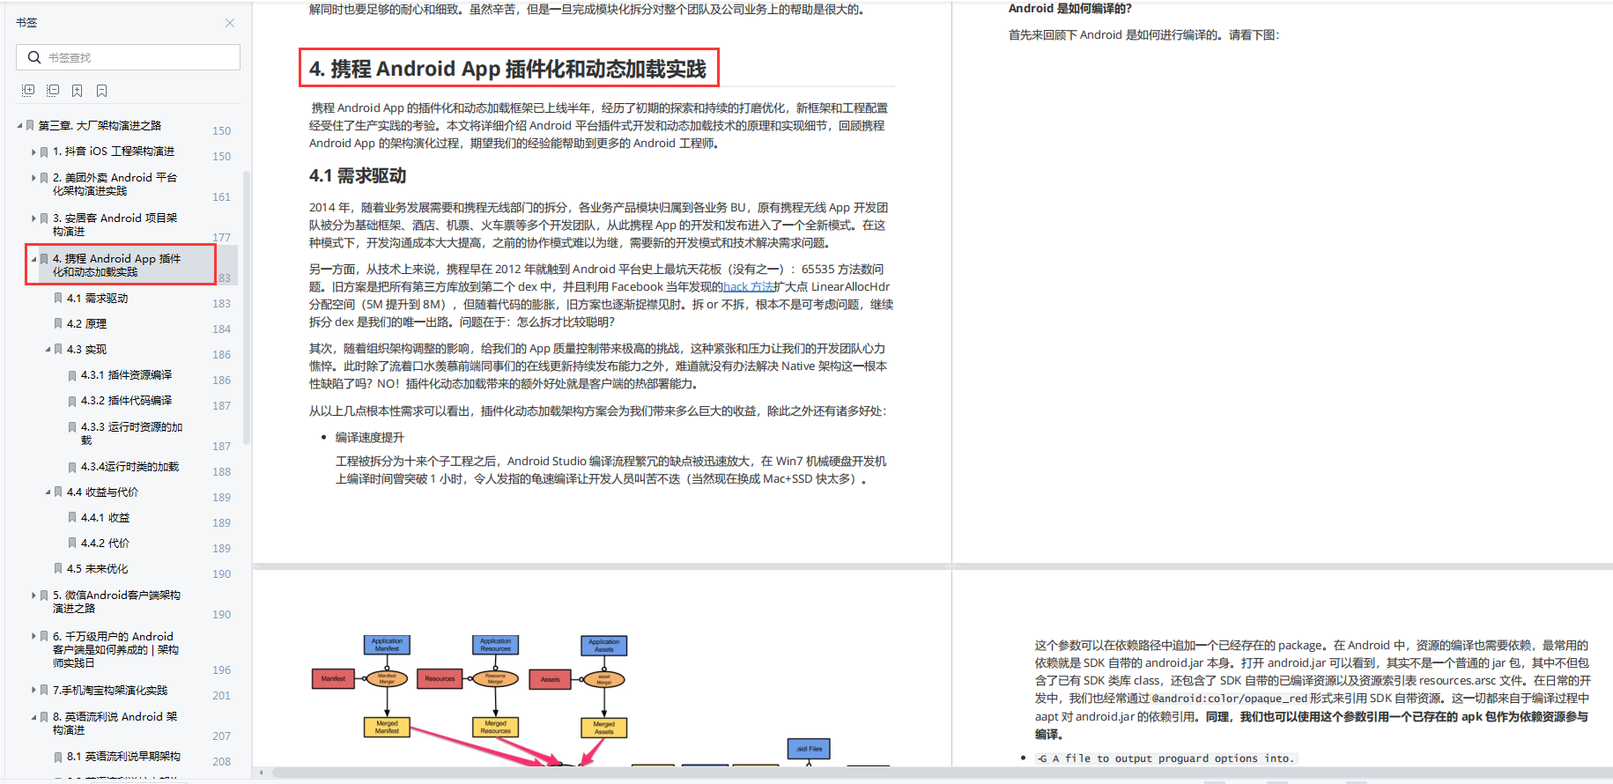Expand the 1. 抖音 iOS 工程架构演进 node
The height and width of the screenshot is (784, 1613).
click(33, 152)
